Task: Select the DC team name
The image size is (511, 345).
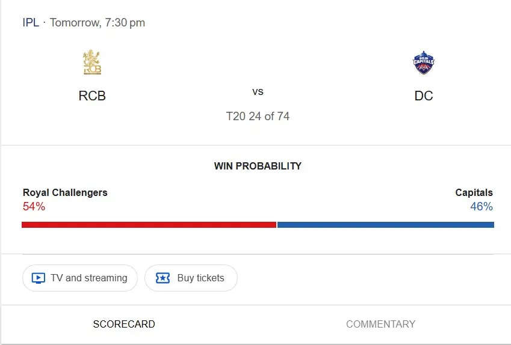Action: click(x=424, y=96)
